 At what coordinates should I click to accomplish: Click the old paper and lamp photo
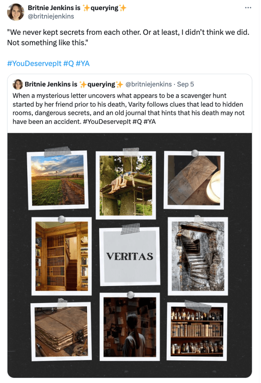coord(194,180)
